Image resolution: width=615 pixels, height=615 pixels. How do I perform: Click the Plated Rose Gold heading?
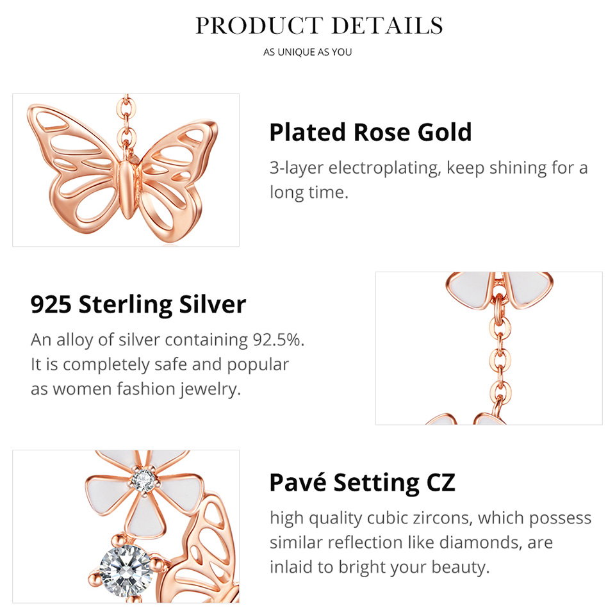370,132
